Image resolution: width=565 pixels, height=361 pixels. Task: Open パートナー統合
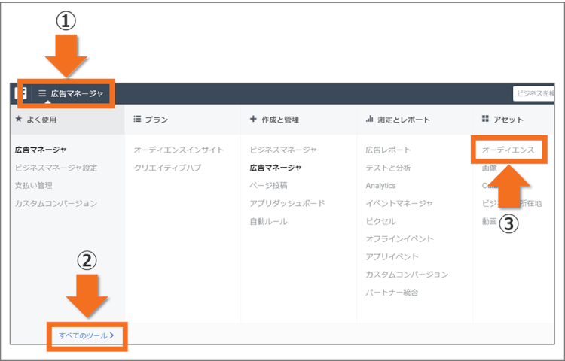tap(392, 293)
